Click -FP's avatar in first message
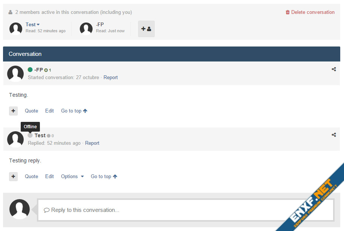 pyautogui.click(x=15, y=73)
